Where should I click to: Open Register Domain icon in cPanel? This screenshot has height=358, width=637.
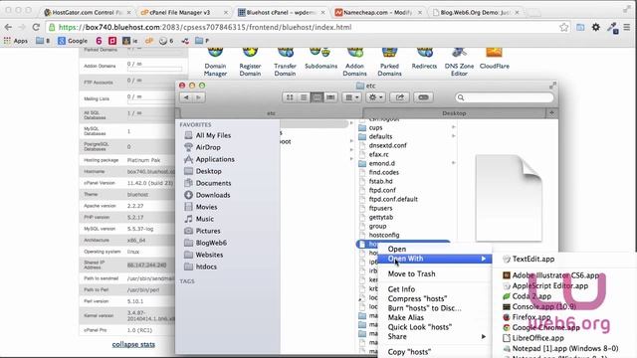[250, 62]
